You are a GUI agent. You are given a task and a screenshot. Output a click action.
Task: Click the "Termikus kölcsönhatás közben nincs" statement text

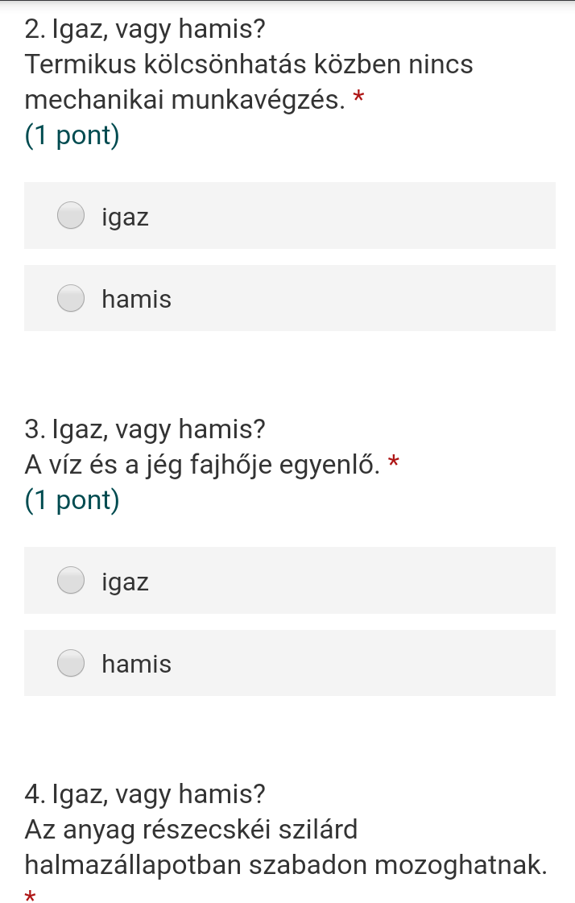point(249,64)
